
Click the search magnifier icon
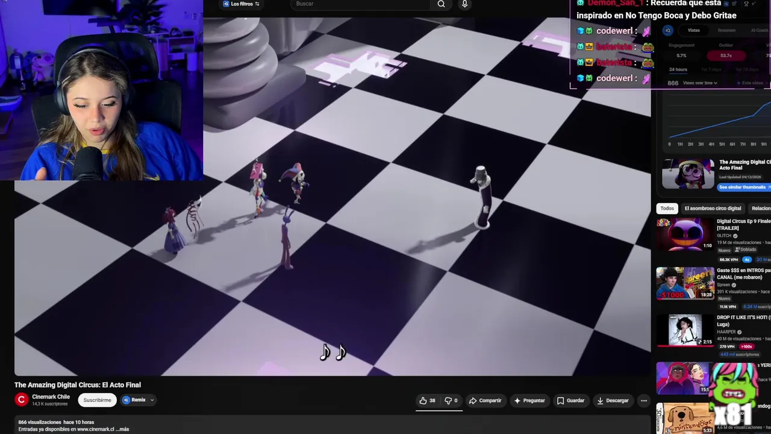click(441, 4)
